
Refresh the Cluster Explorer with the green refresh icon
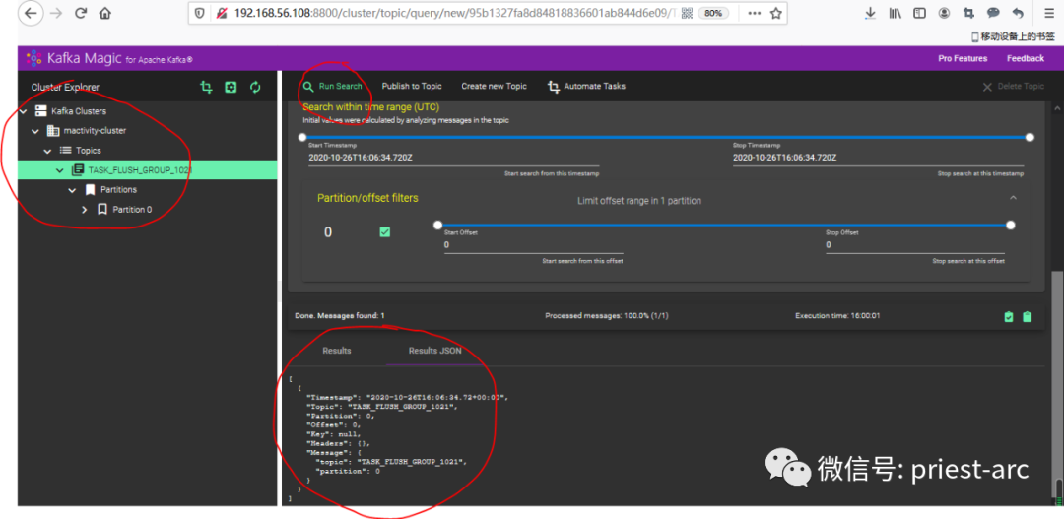[255, 87]
